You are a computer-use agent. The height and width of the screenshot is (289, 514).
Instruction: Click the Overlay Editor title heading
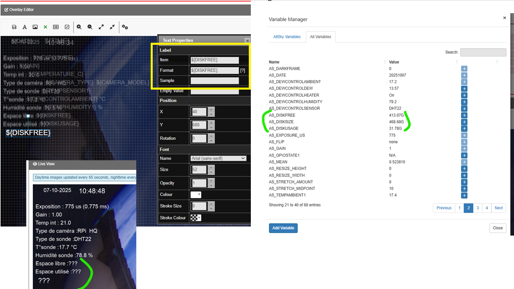coord(22,9)
